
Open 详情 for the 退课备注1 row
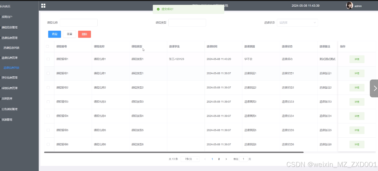pos(357,73)
